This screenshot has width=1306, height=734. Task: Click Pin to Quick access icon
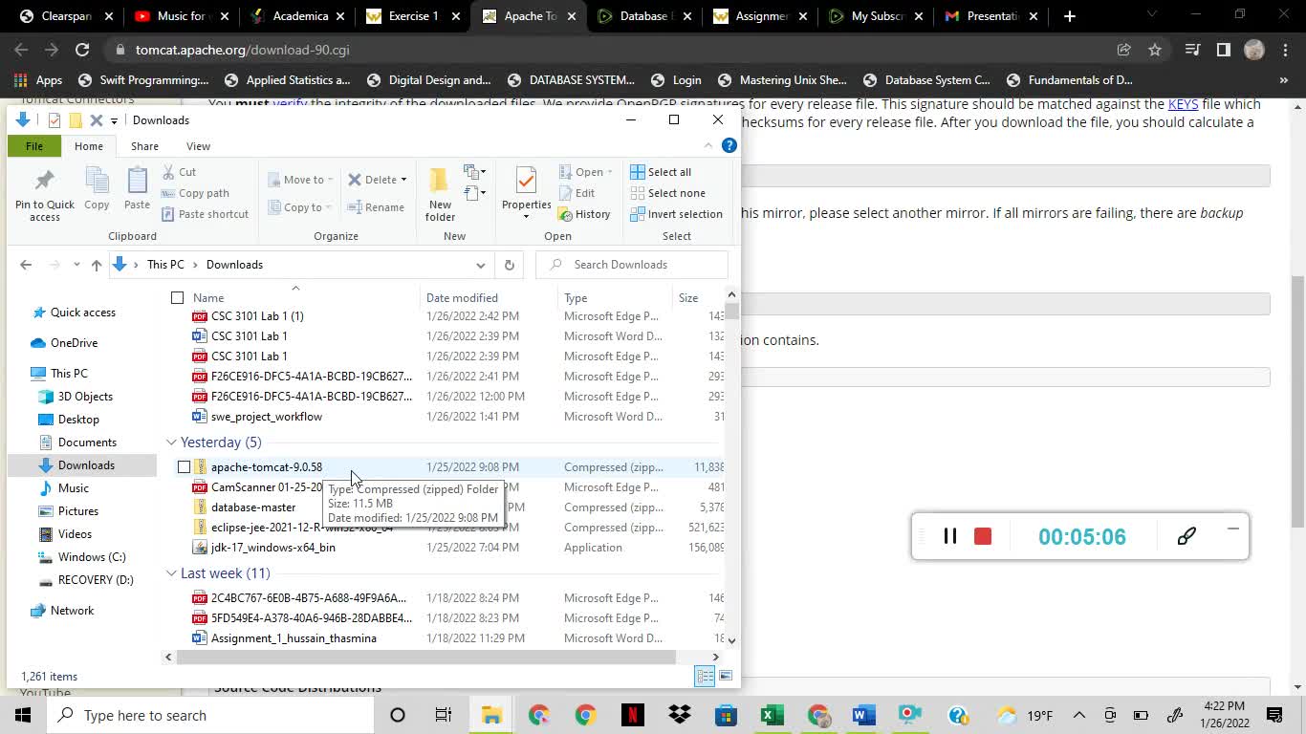[x=44, y=195]
